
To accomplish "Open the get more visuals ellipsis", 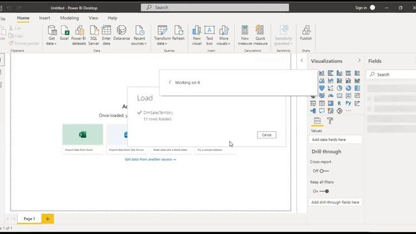I will [348, 110].
